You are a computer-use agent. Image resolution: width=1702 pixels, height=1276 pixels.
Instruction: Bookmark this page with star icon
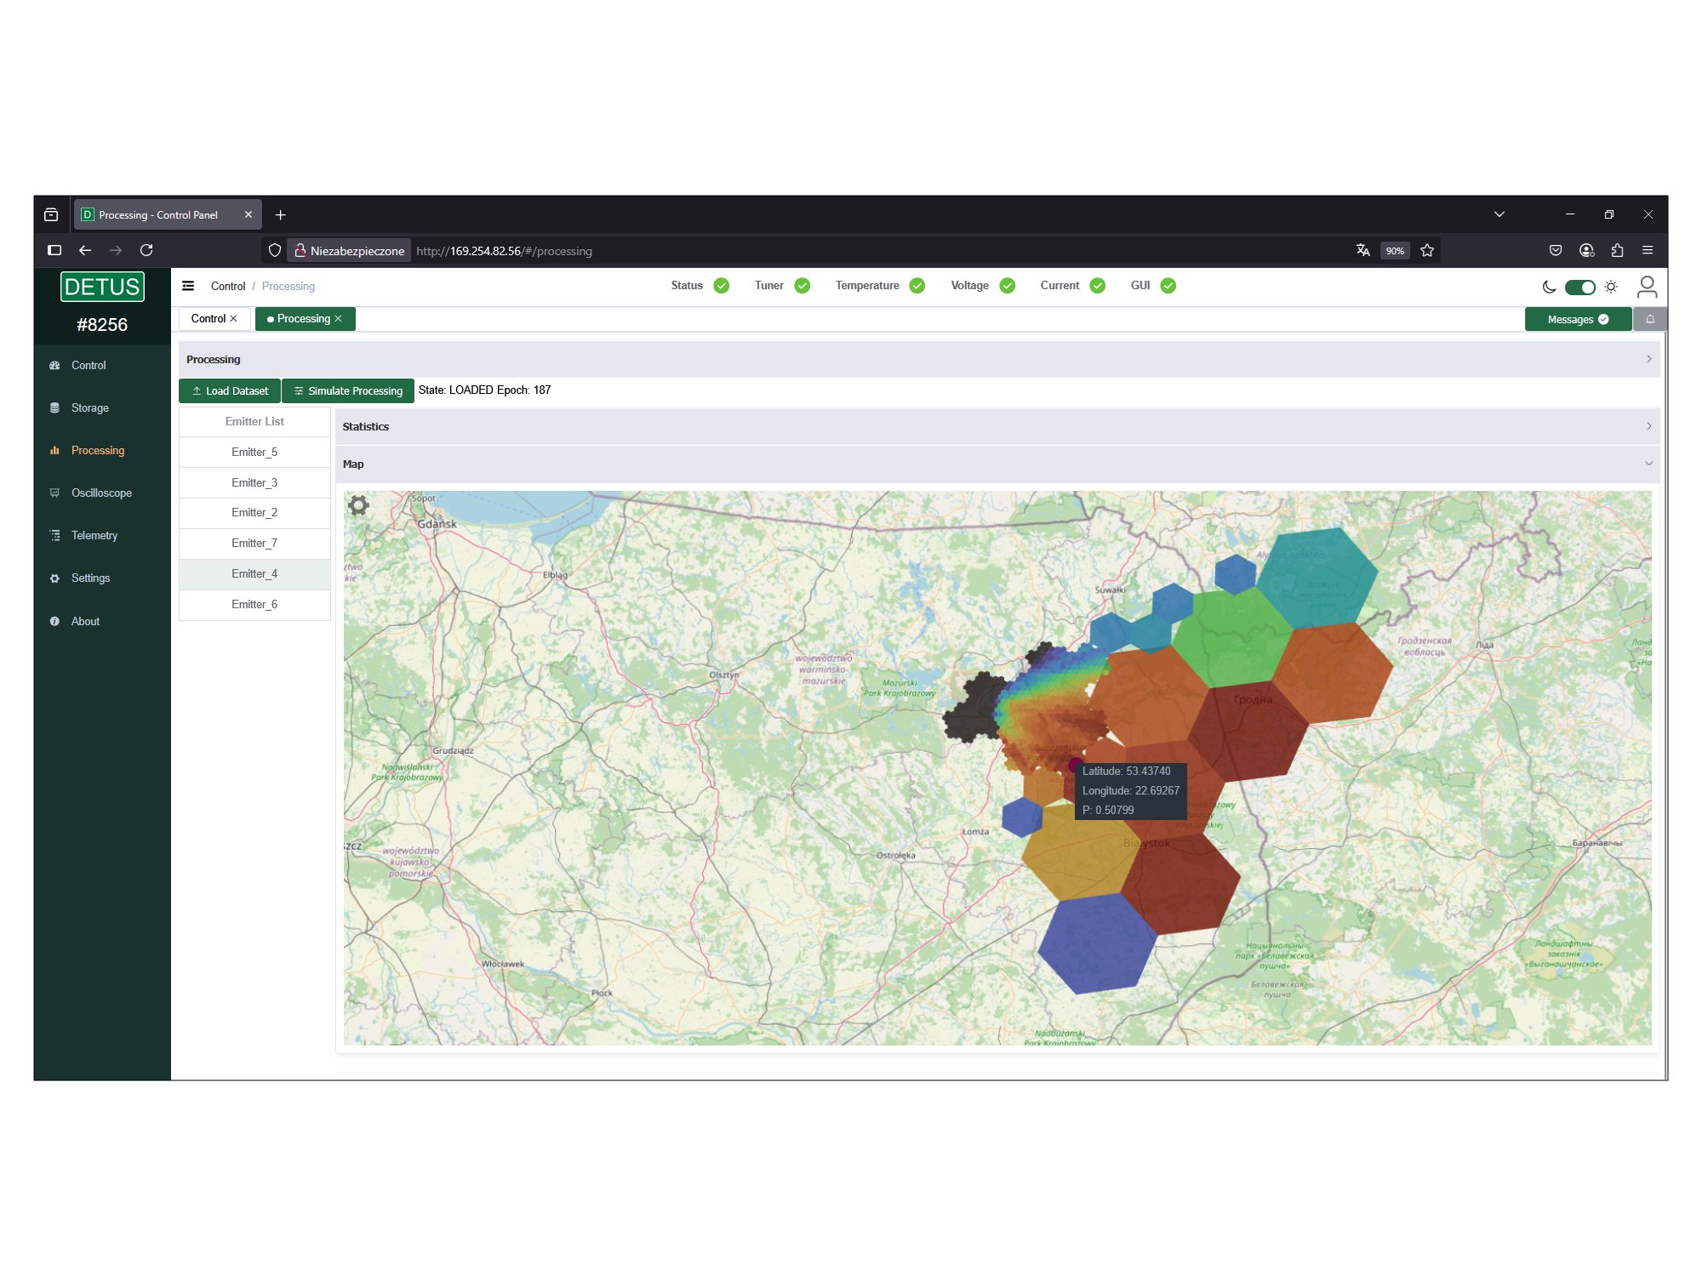tap(1427, 250)
